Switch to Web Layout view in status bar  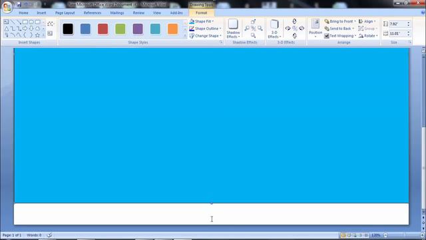[355, 235]
